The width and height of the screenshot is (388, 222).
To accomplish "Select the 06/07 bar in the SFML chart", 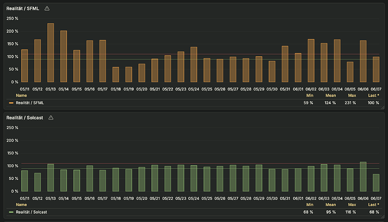I will coord(376,70).
